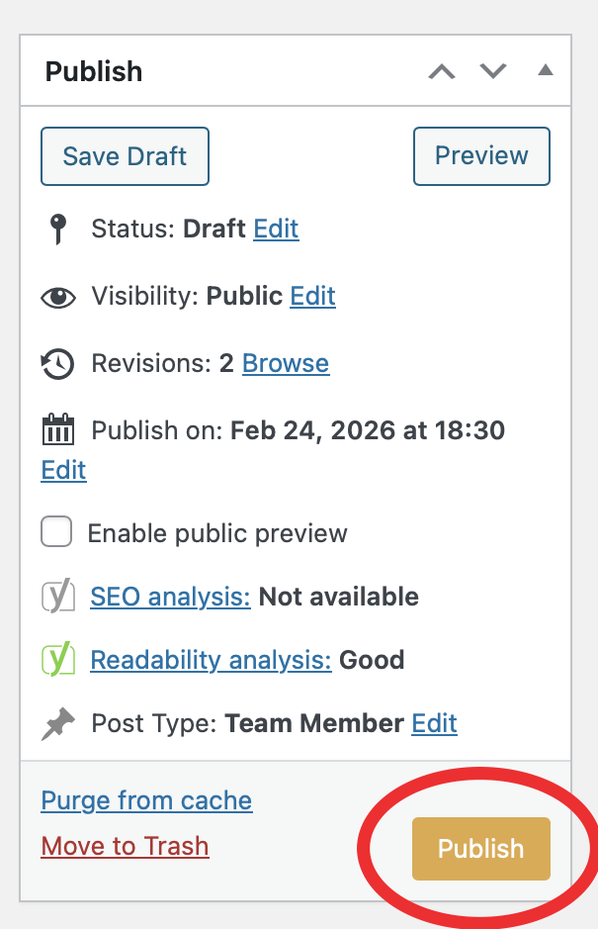Edit the Public visibility setting
Viewport: 598px width, 929px height.
coord(312,296)
